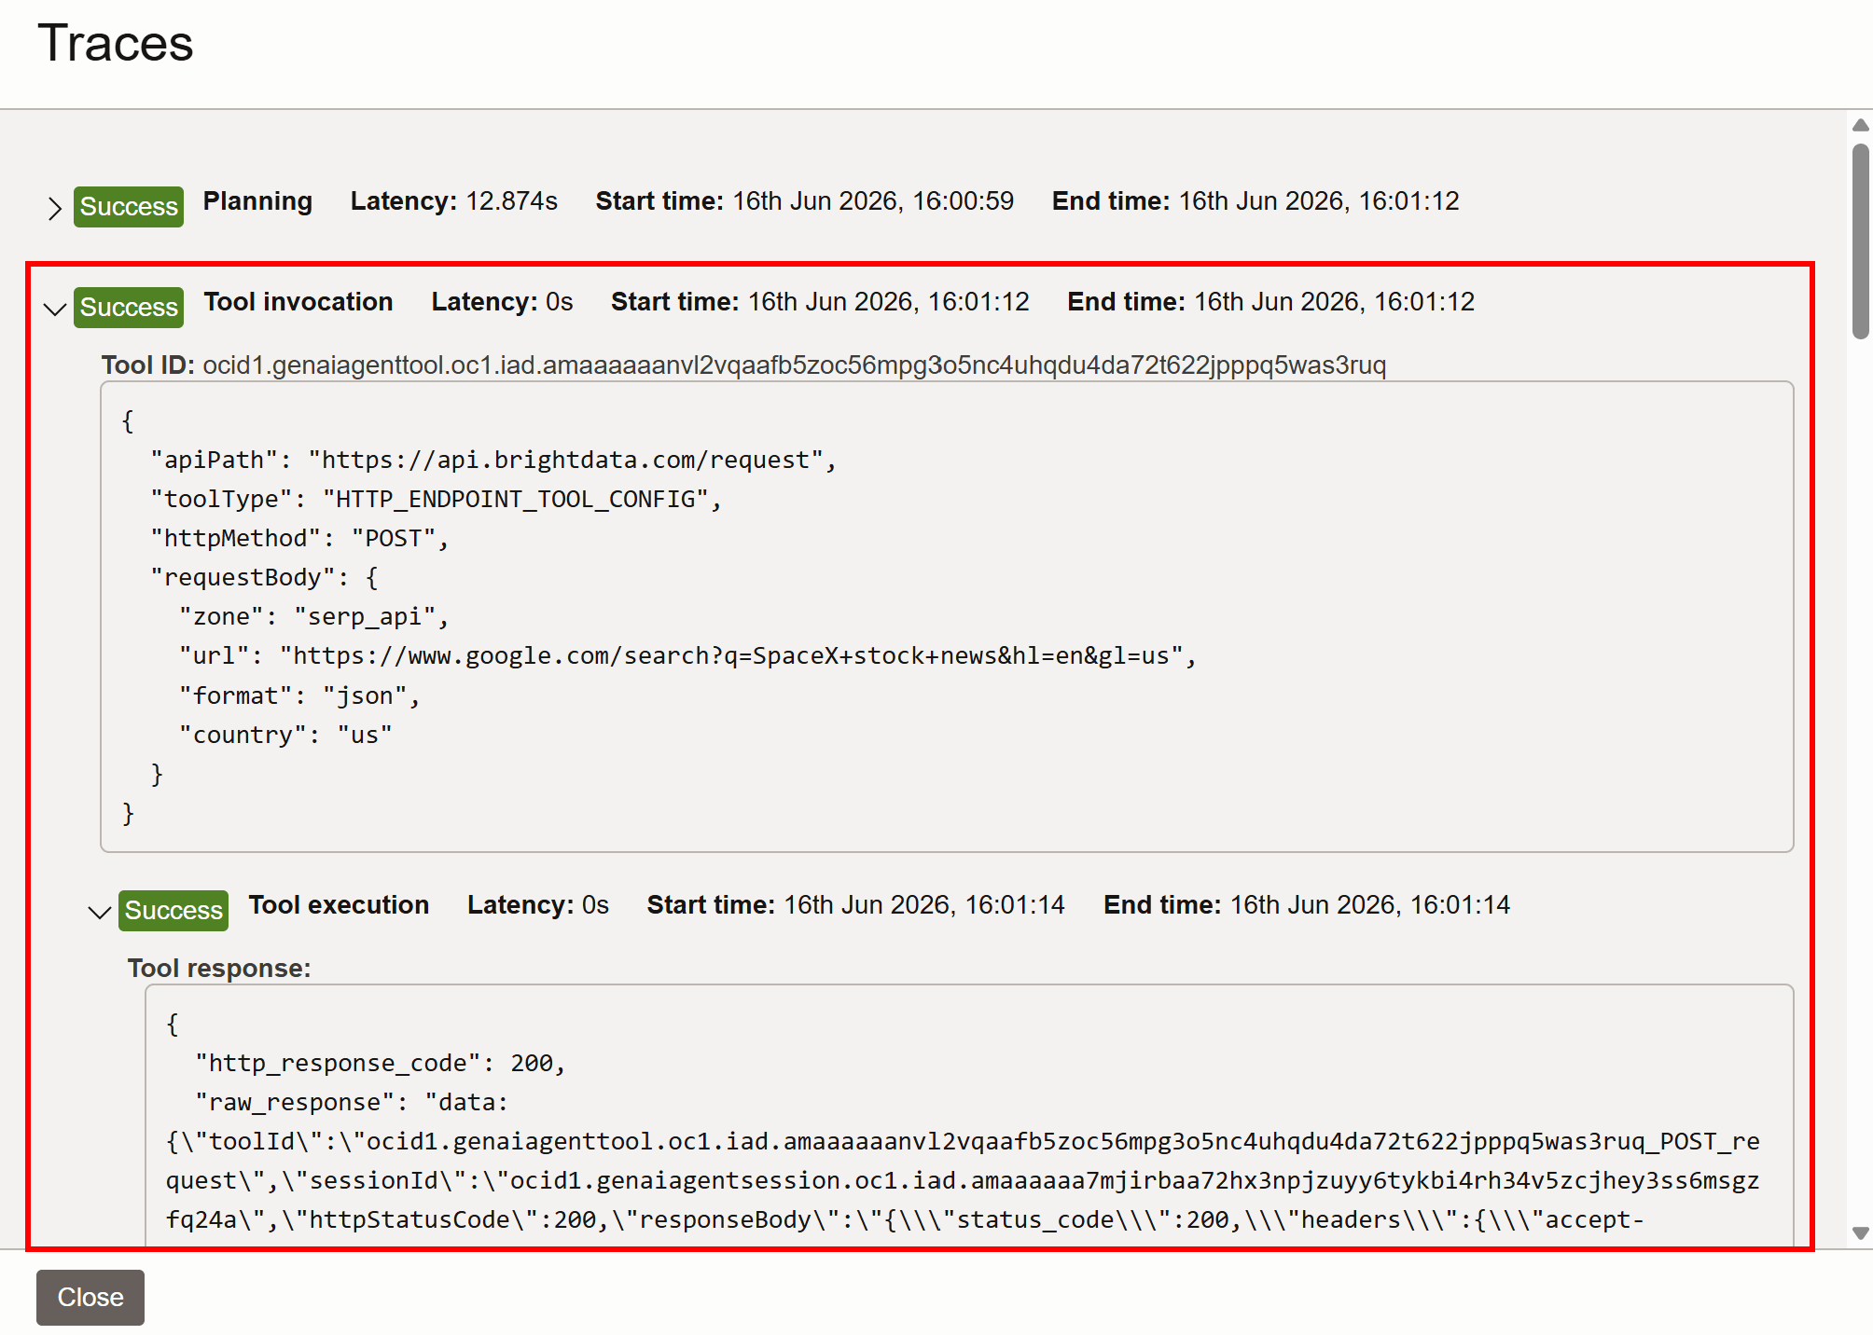Click the Tool invocation Latency 0s value
Viewport: 1873px width, 1335px height.
[x=560, y=302]
